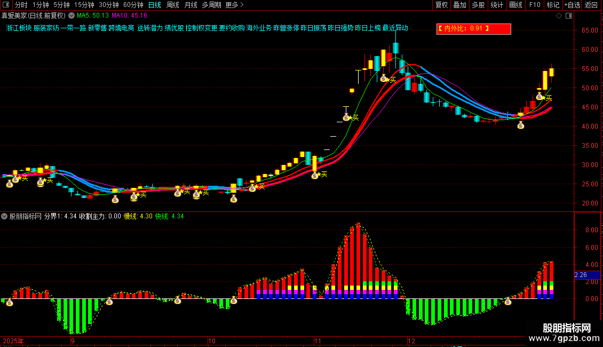Viewport: 603px width, 347px height.
Task: Click money bag icon below the 40.00 level candles
Action: tap(521, 125)
